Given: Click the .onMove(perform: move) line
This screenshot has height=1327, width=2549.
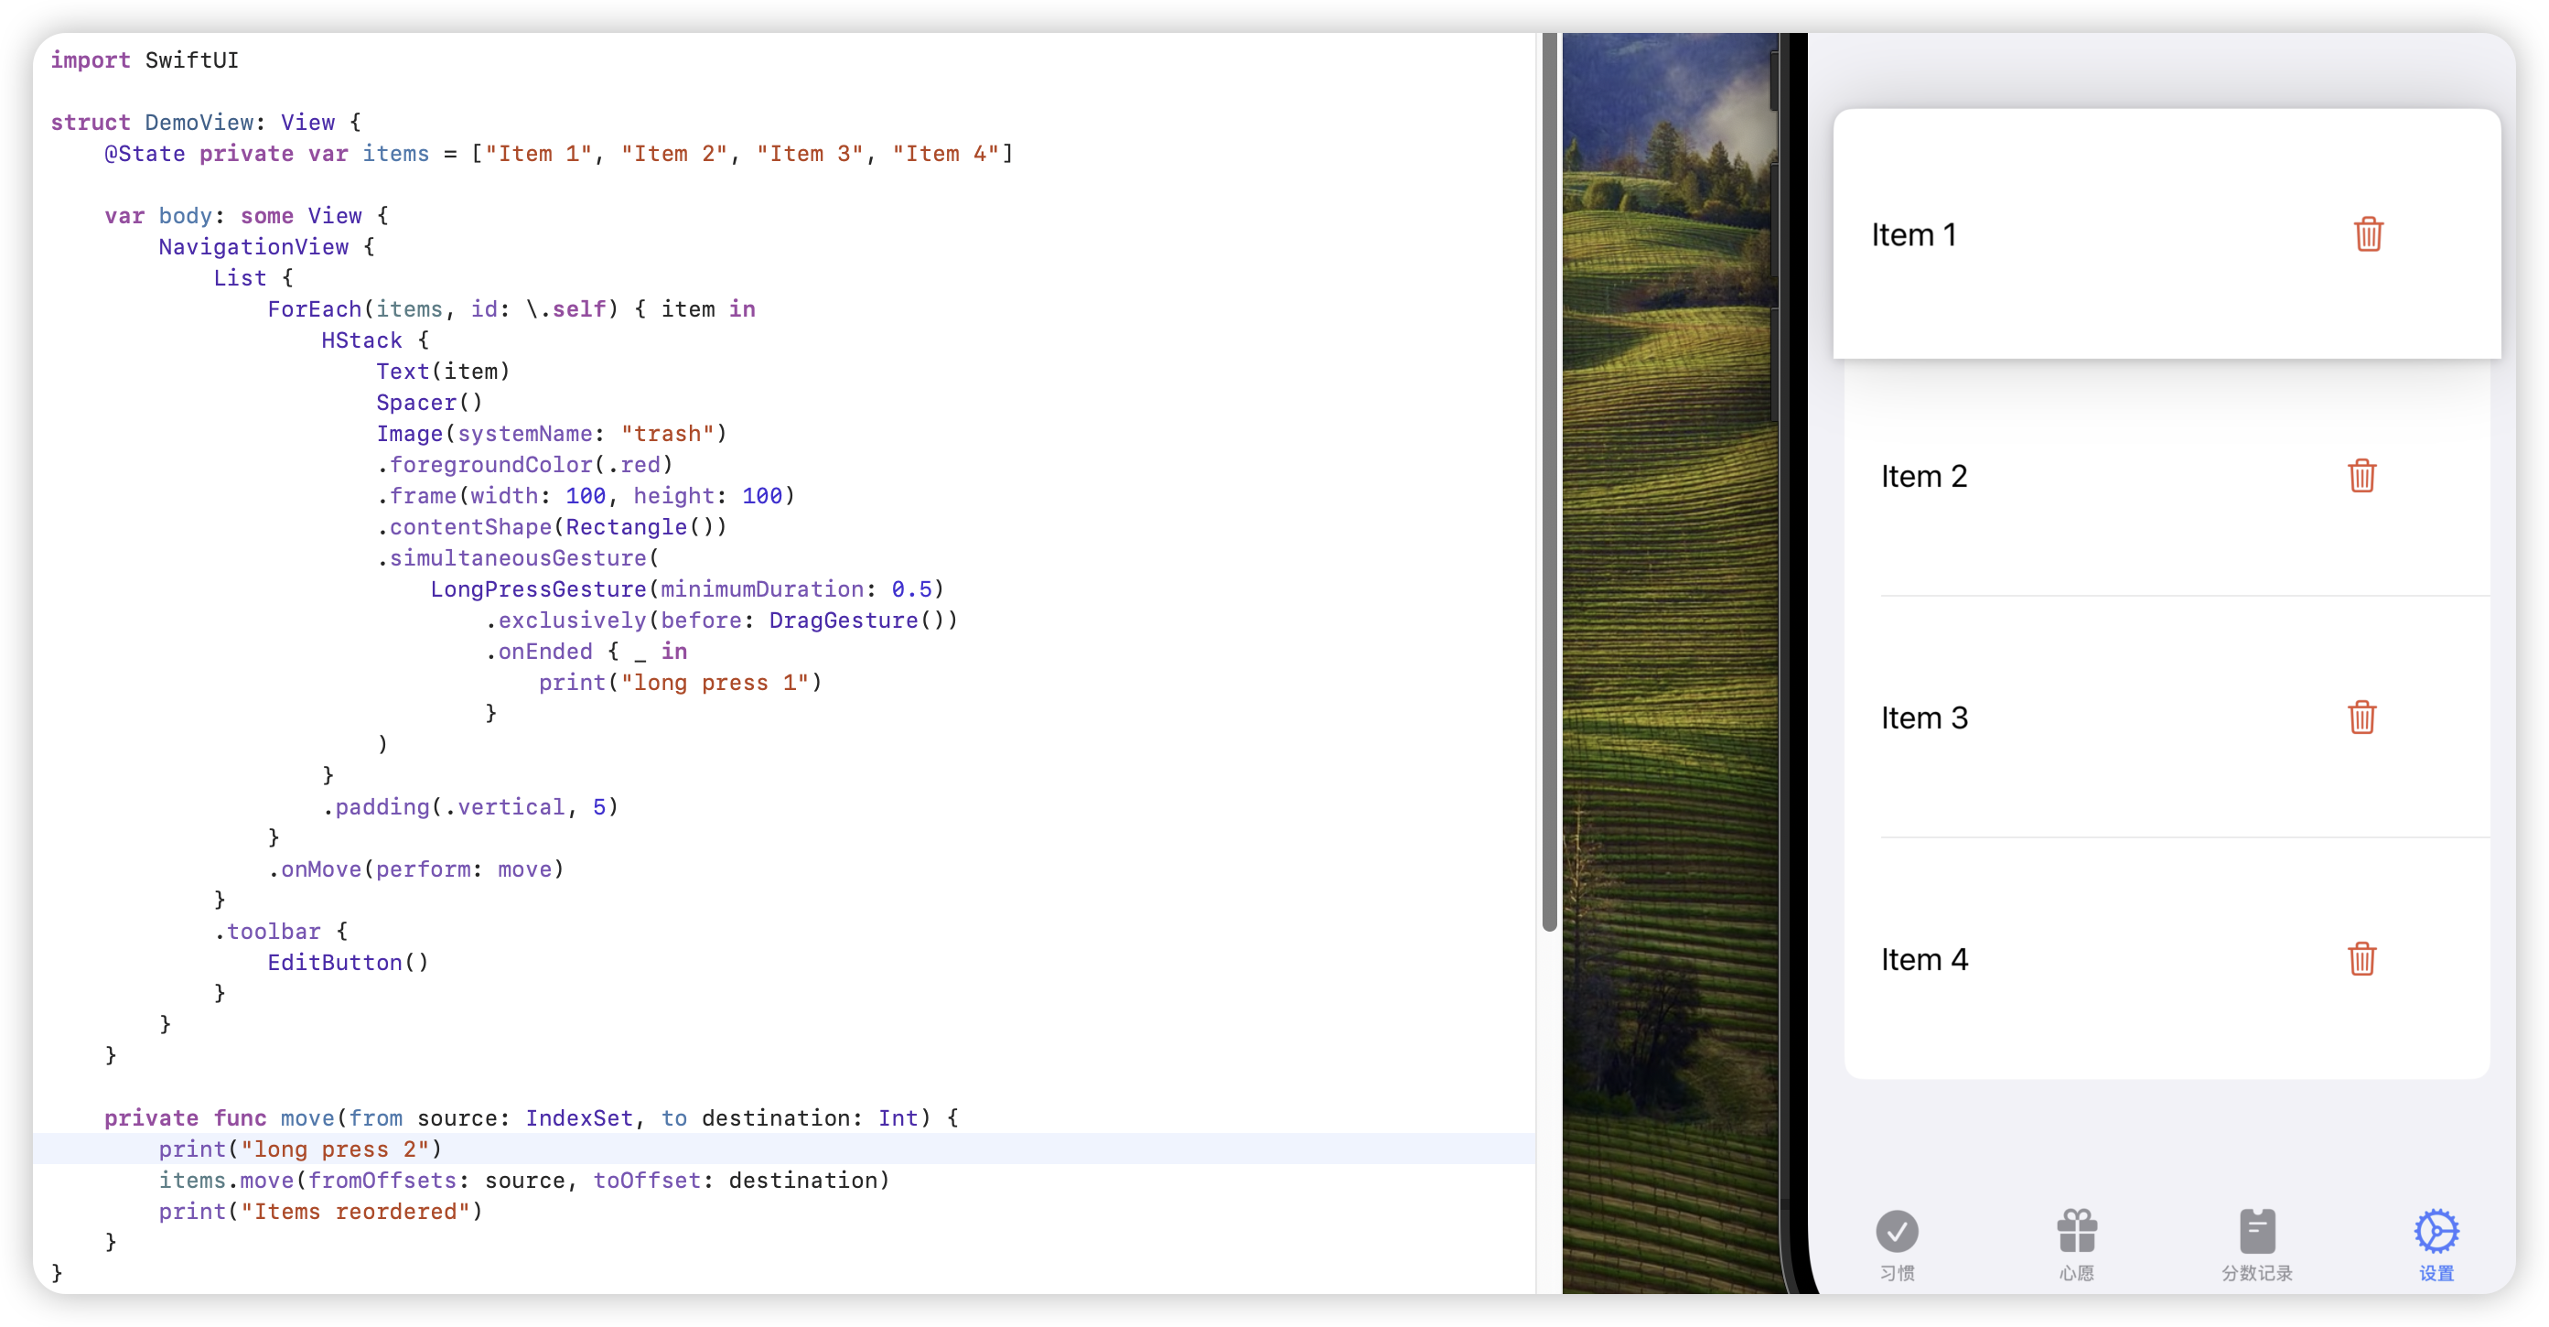Looking at the screenshot, I should (x=415, y=869).
